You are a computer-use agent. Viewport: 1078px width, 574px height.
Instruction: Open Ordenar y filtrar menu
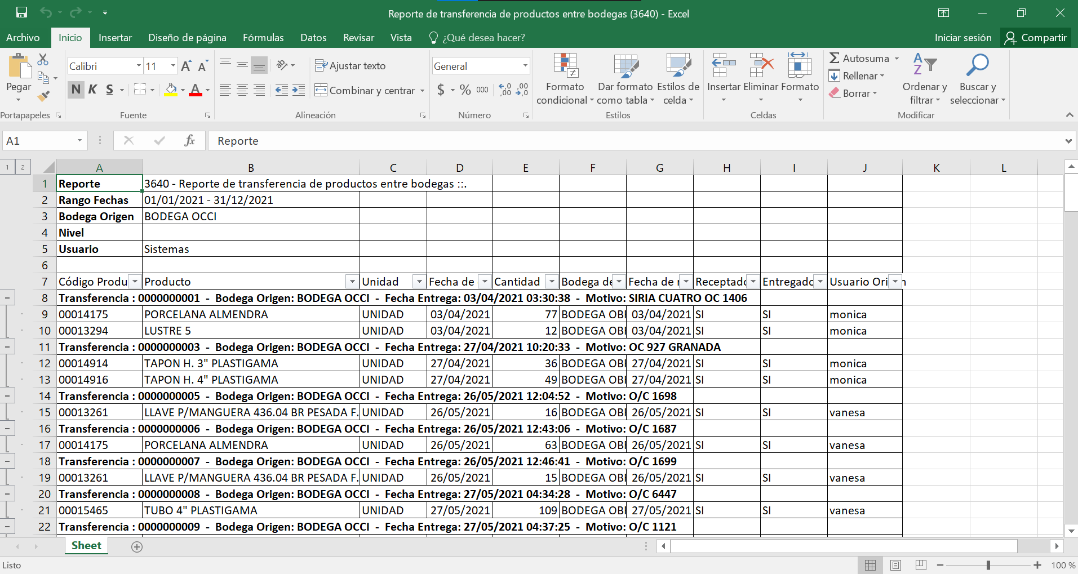coord(925,79)
